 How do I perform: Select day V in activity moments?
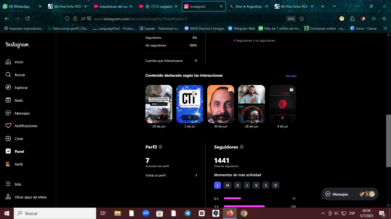[256, 185]
